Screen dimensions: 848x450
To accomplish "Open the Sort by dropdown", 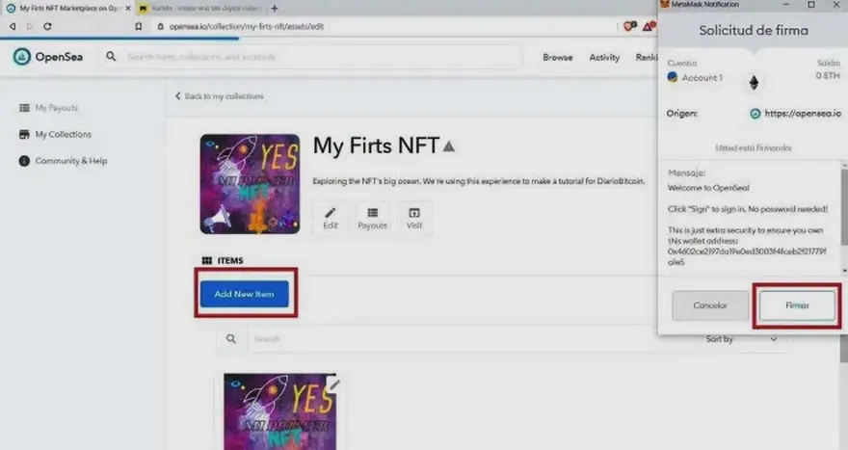I will (741, 339).
